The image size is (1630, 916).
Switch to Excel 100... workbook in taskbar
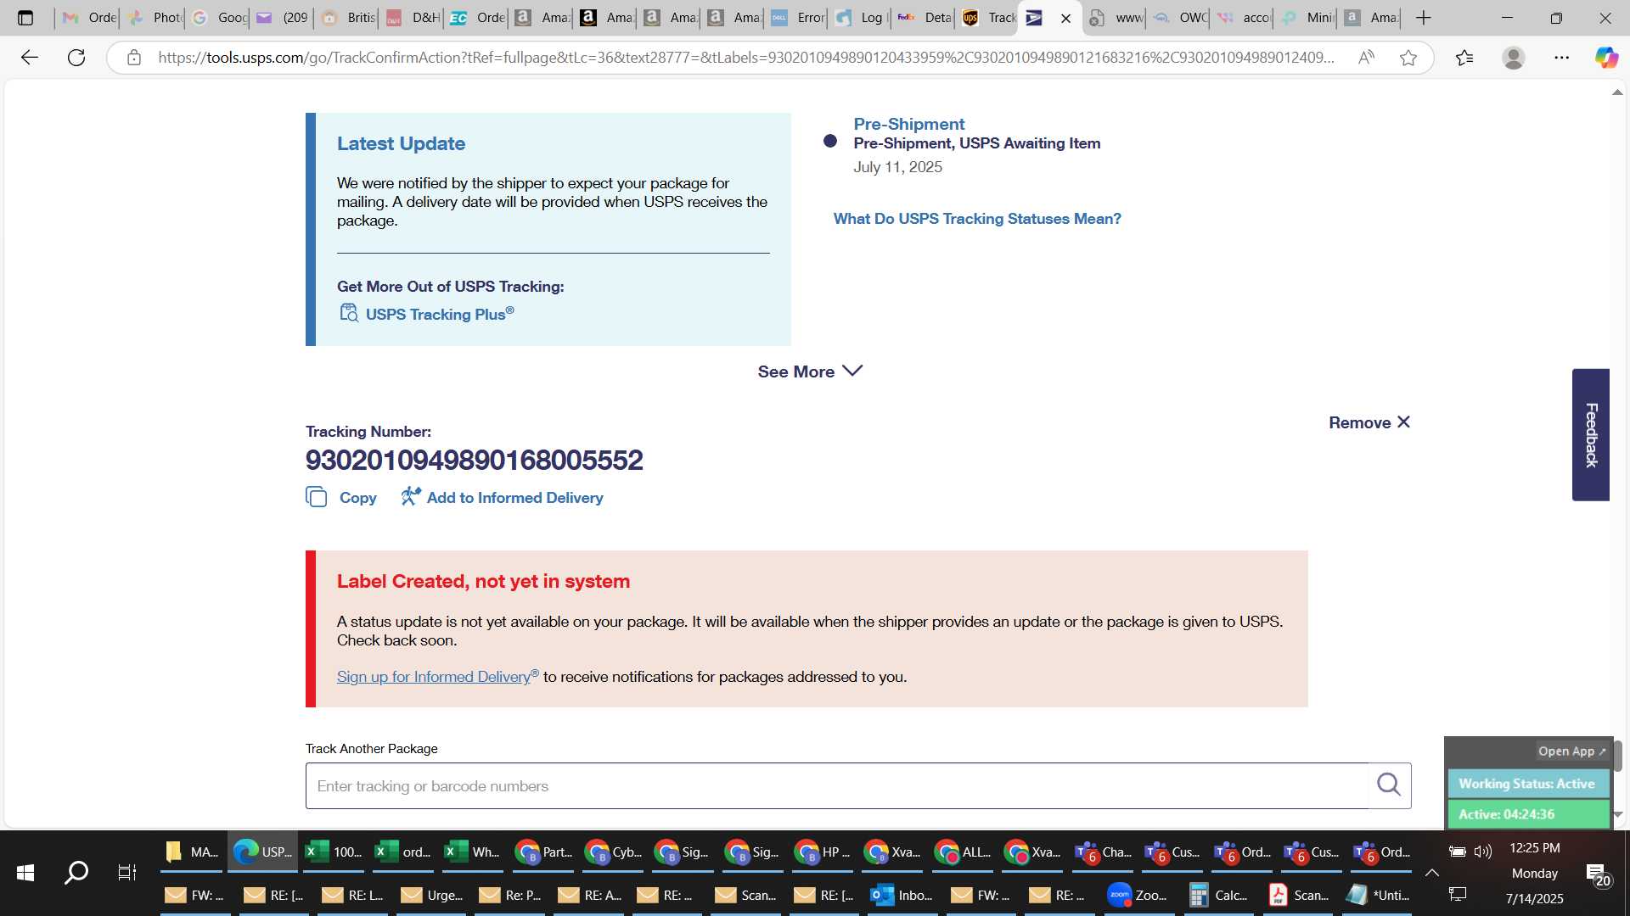(334, 852)
